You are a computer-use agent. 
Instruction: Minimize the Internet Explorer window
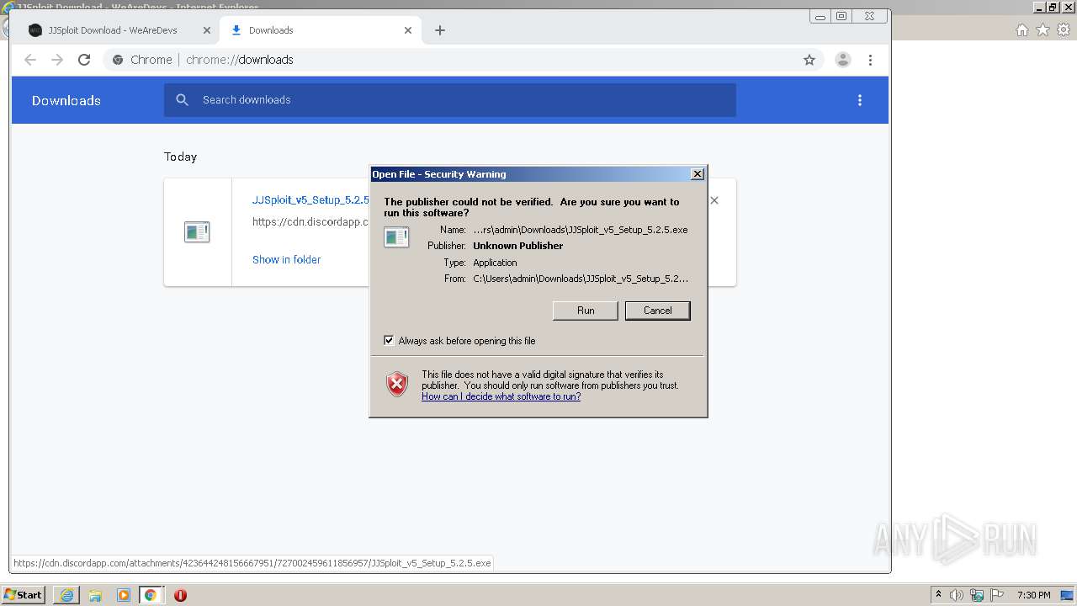click(x=1040, y=7)
